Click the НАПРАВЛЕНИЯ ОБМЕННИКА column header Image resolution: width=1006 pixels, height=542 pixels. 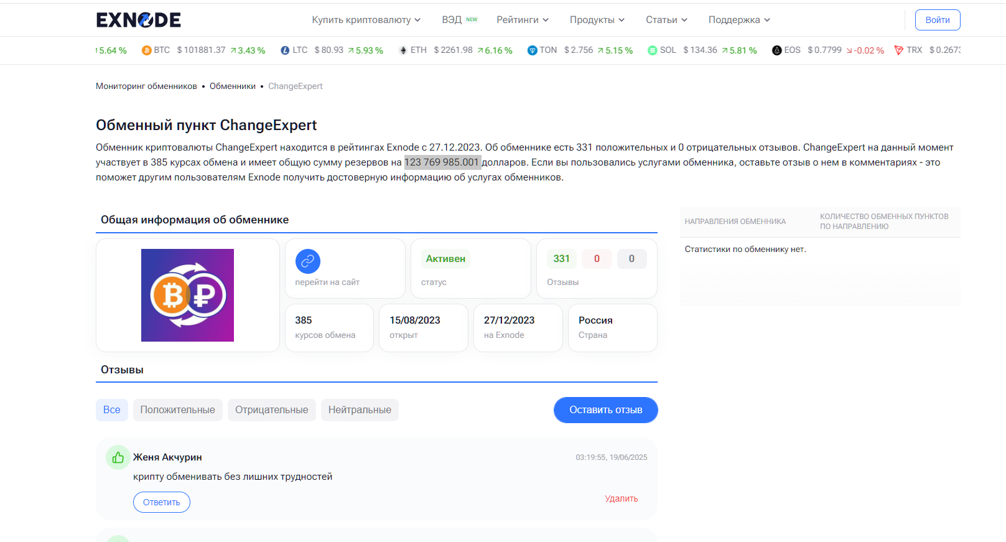coord(735,222)
